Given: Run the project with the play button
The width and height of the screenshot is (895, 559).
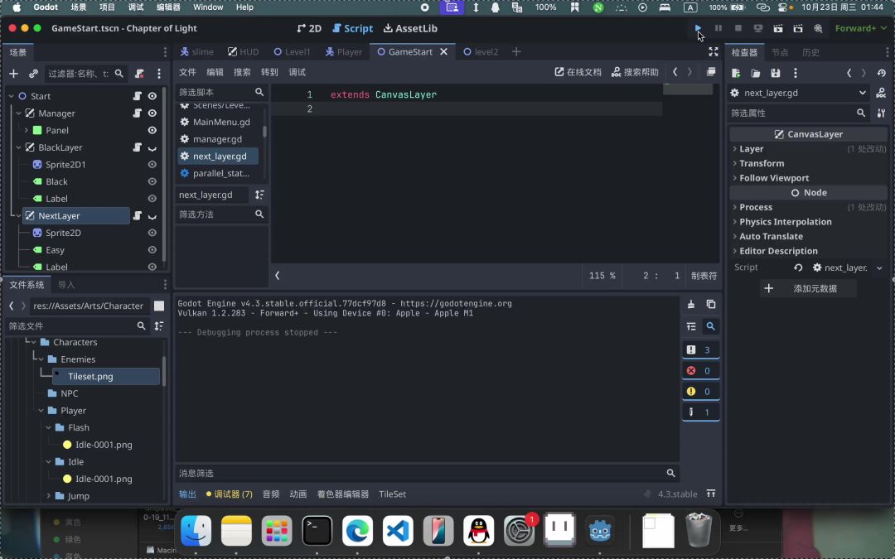Looking at the screenshot, I should tap(698, 28).
